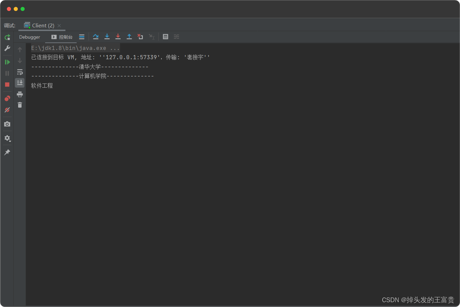The image size is (460, 307).
Task: Print console output with printer icon
Action: (20, 94)
